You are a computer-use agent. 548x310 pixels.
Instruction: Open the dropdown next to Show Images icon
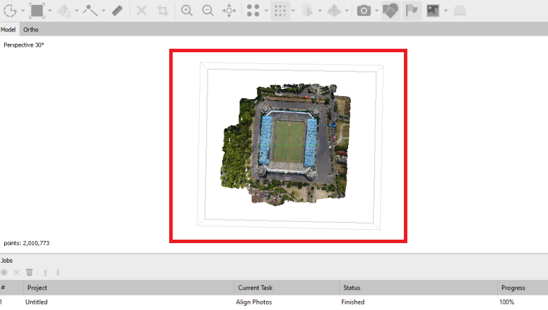[x=446, y=10]
